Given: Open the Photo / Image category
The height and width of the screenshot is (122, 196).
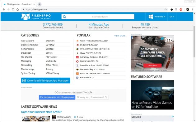Looking at the screenshot, I should (x=28, y=69).
